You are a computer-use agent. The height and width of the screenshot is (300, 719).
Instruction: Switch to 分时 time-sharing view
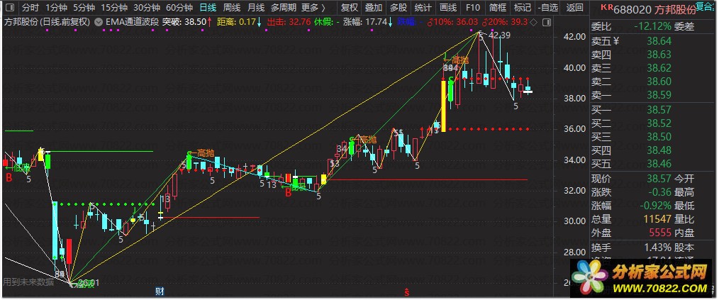(x=30, y=7)
